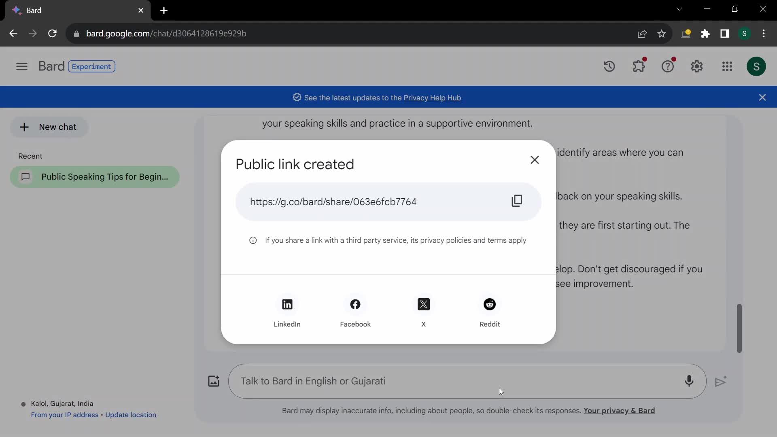Click browser back arrow
The image size is (777, 437).
click(13, 34)
